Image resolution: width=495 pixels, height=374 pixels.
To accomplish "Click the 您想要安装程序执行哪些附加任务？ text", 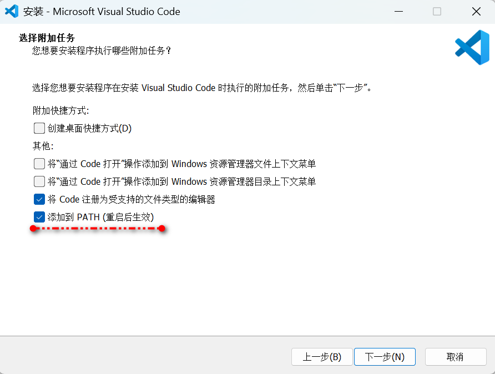I will coord(102,50).
